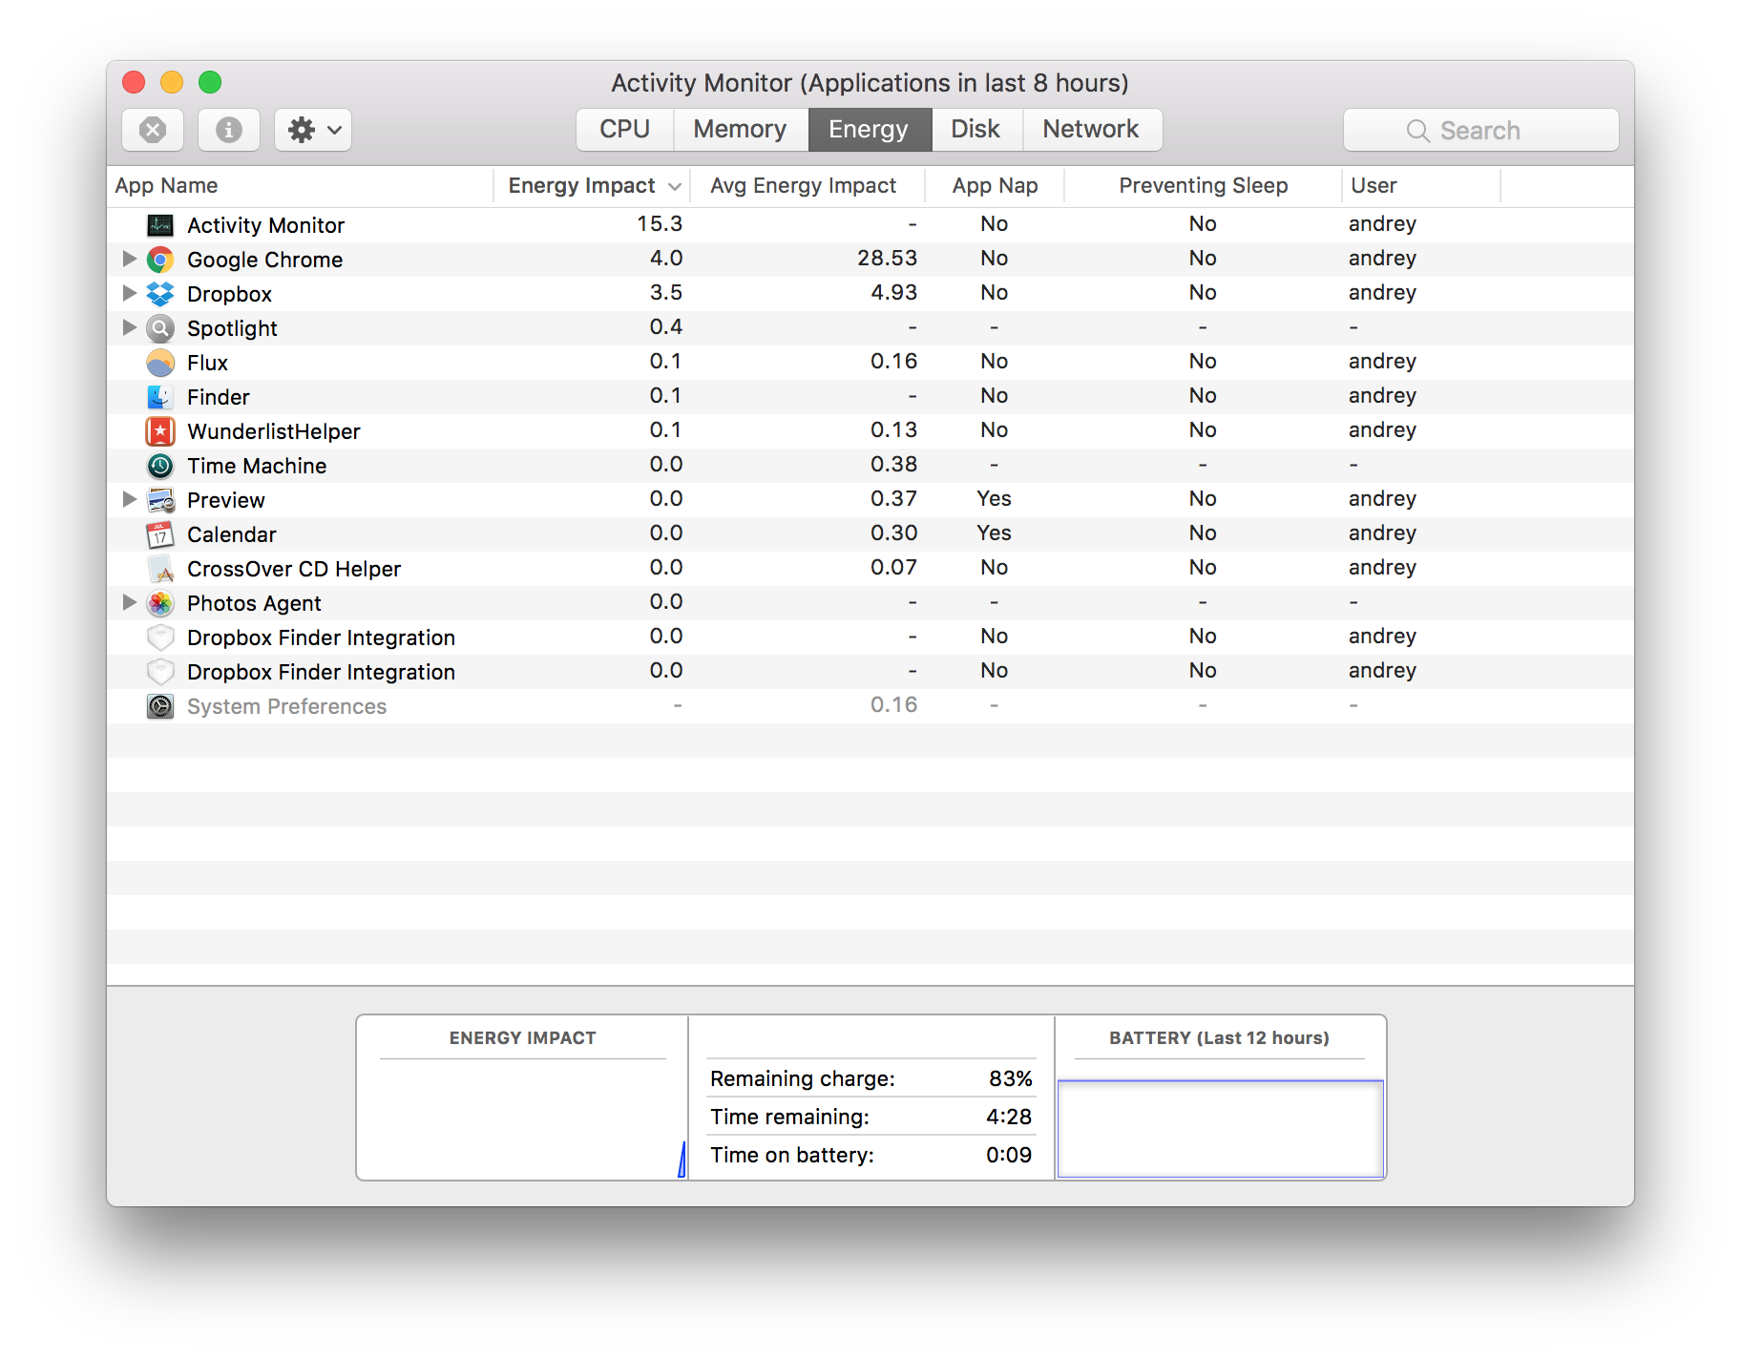Click Dropbox's 4.93 average energy value
Screen dimensions: 1741x1359
(x=893, y=292)
